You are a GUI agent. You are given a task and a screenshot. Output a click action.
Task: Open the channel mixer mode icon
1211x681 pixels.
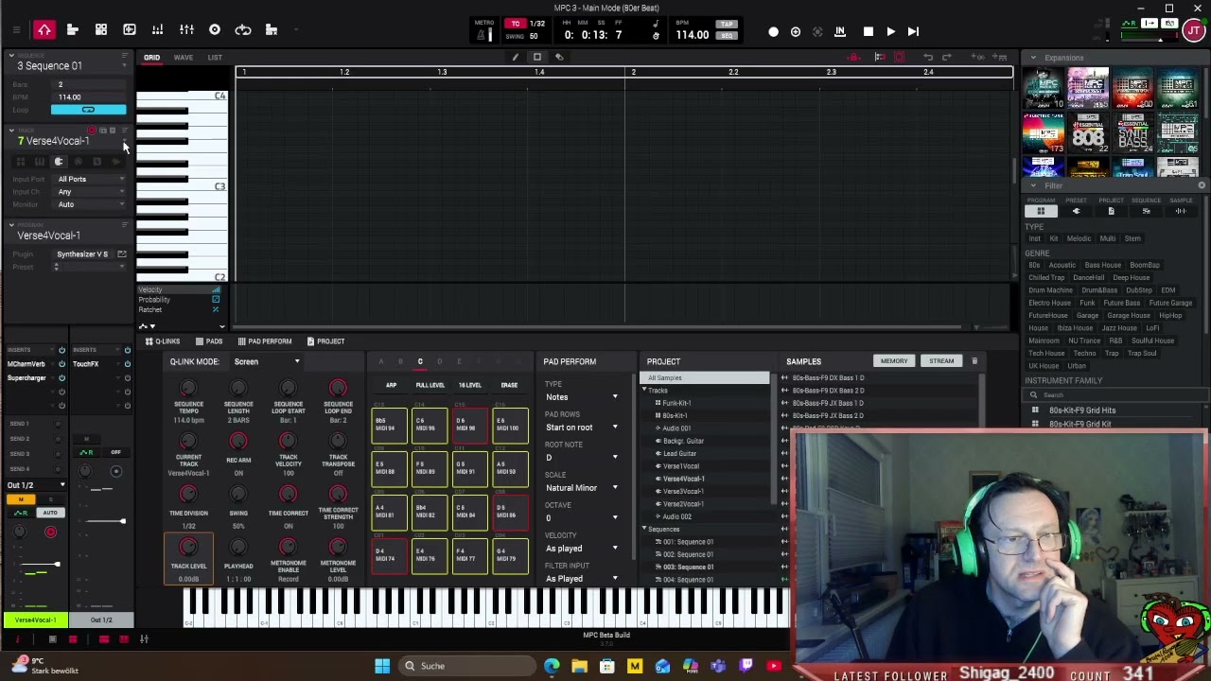(186, 30)
